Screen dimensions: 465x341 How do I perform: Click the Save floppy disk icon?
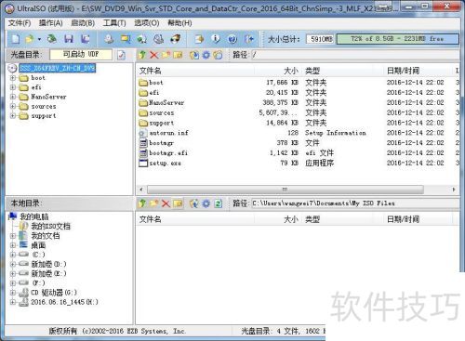pyautogui.click(x=69, y=39)
